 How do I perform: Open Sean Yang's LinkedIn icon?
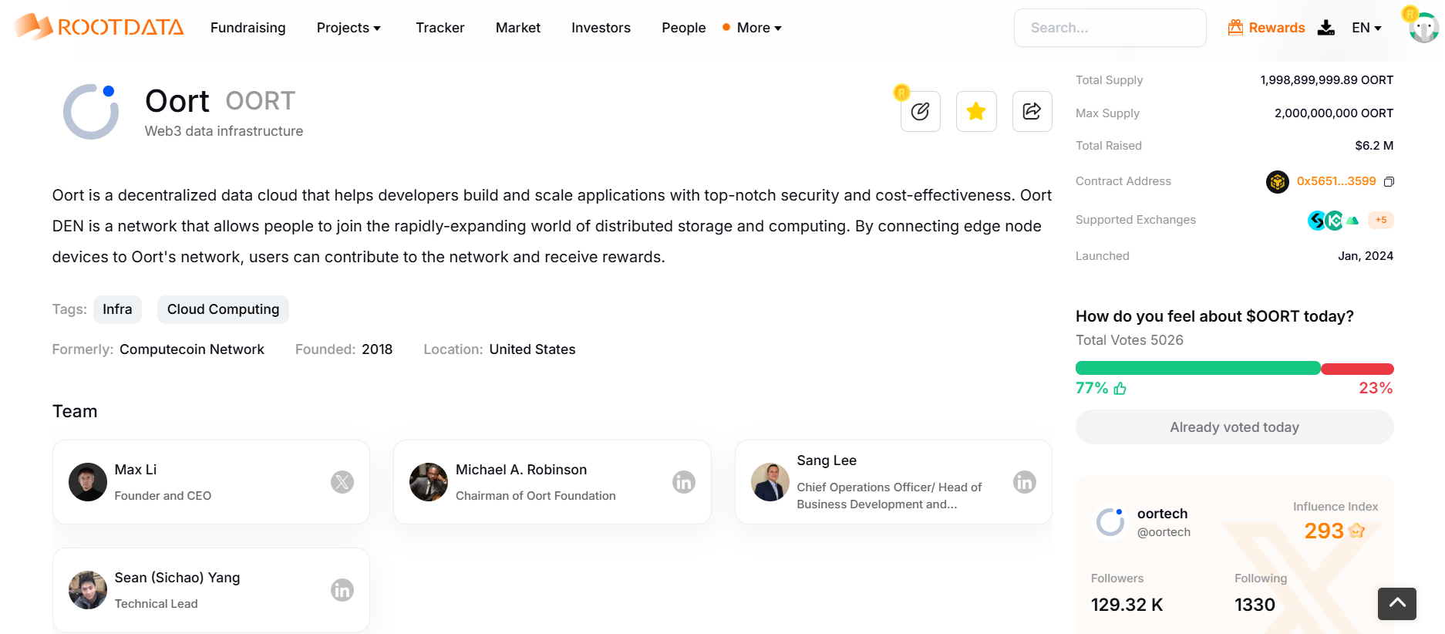tap(342, 590)
